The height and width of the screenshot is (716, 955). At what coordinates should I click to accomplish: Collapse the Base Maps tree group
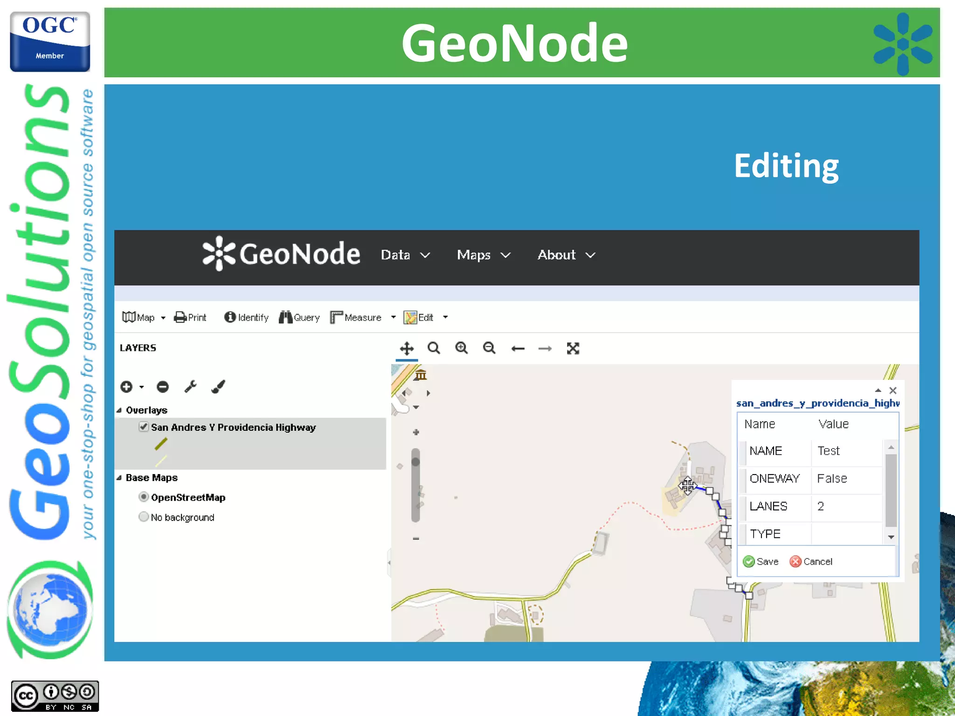pyautogui.click(x=119, y=478)
